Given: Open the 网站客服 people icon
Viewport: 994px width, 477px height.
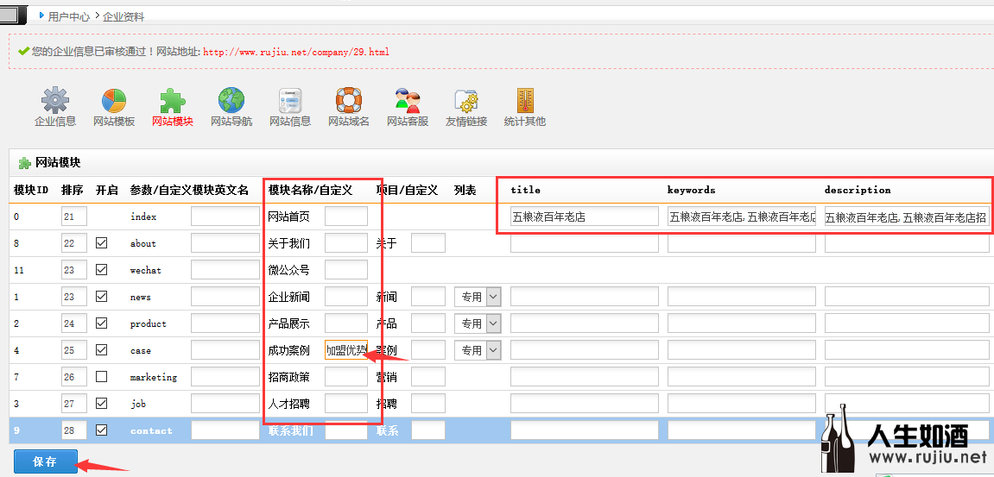Looking at the screenshot, I should (408, 100).
